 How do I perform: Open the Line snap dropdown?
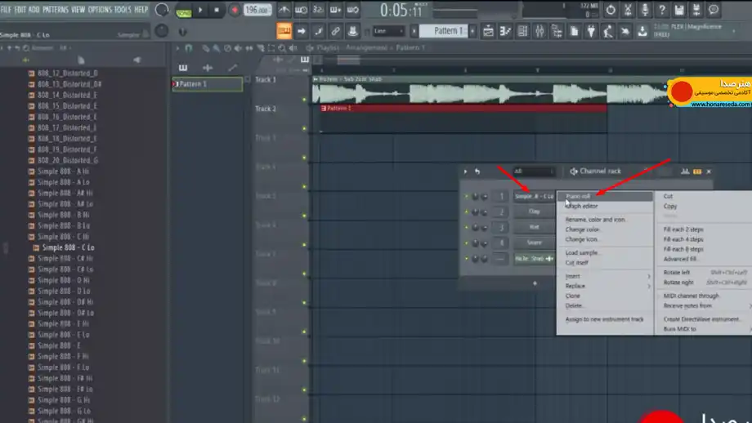click(x=388, y=32)
